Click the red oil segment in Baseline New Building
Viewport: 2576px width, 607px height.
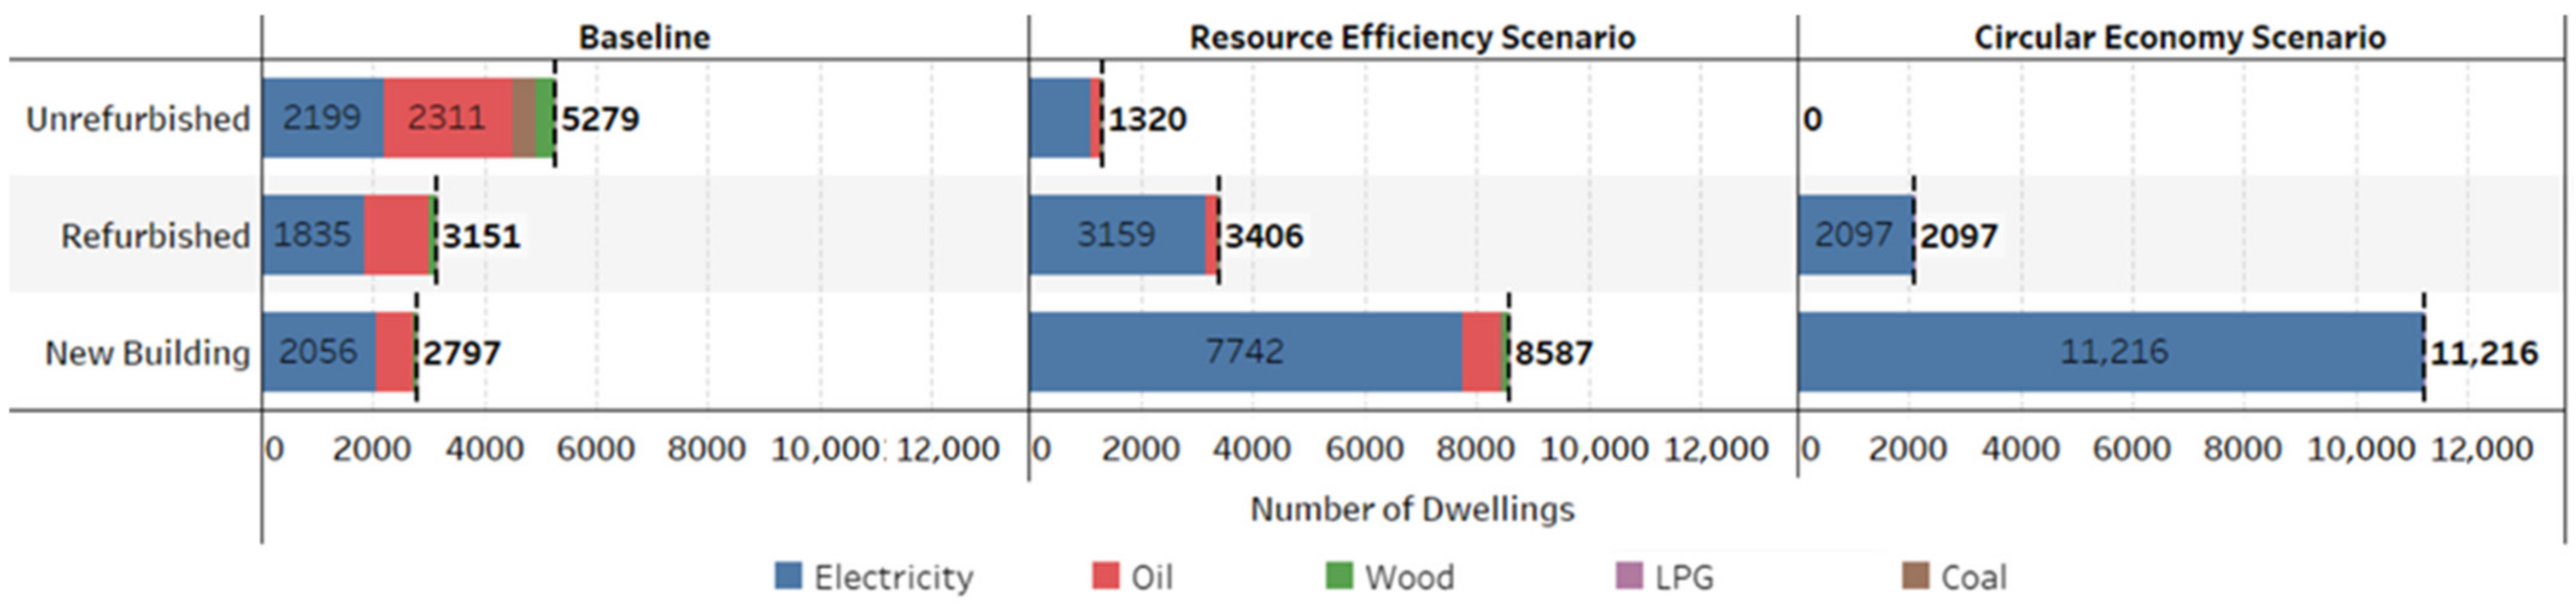coord(395,352)
